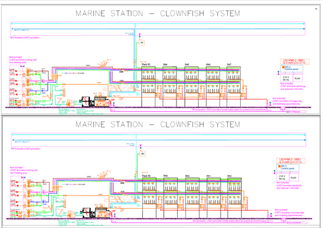Select the 'R47' rack label
323x228 pixels.
click(229, 65)
